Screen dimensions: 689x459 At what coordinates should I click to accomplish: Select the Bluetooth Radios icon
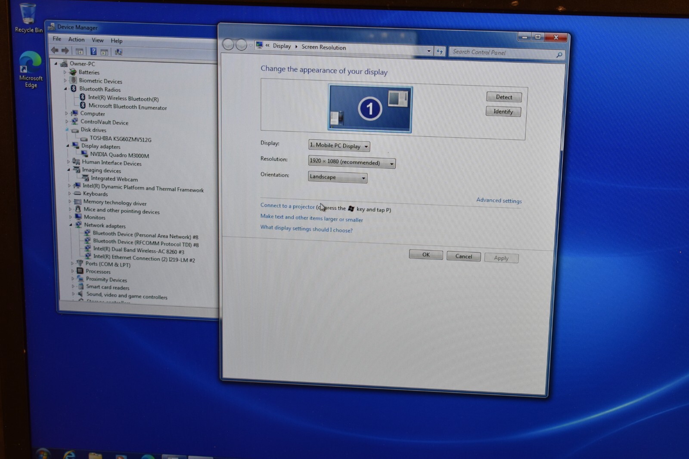(74, 89)
